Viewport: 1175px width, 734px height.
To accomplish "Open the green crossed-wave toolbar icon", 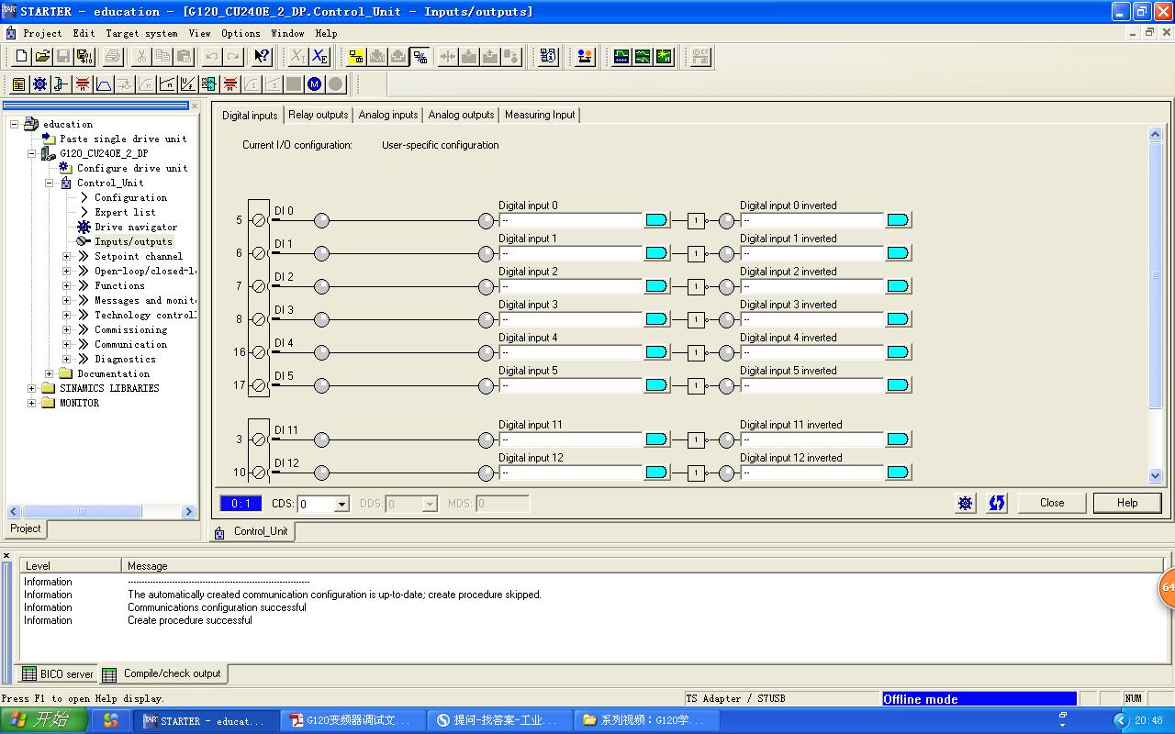I will pyautogui.click(x=643, y=57).
